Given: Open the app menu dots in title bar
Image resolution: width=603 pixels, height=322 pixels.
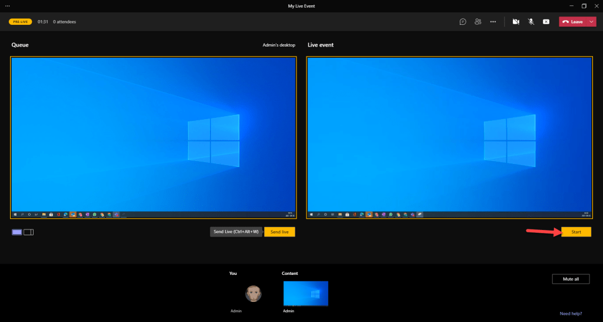Looking at the screenshot, I should [x=7, y=6].
